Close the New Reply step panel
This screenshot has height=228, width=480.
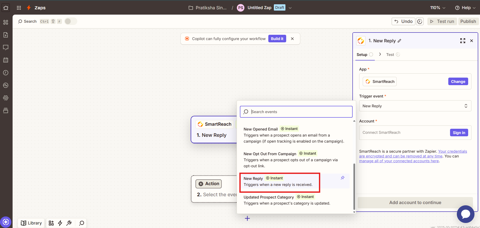(x=472, y=41)
